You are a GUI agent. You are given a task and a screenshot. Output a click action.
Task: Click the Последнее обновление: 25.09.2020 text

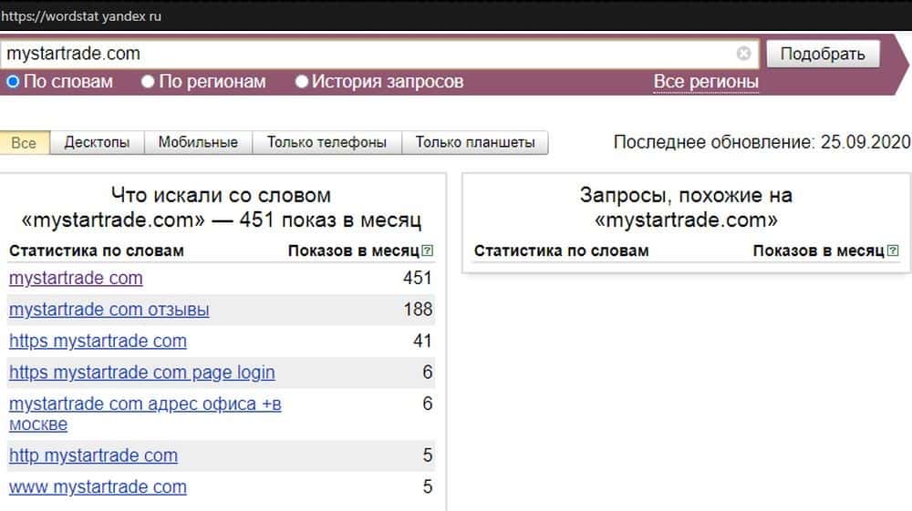click(762, 142)
